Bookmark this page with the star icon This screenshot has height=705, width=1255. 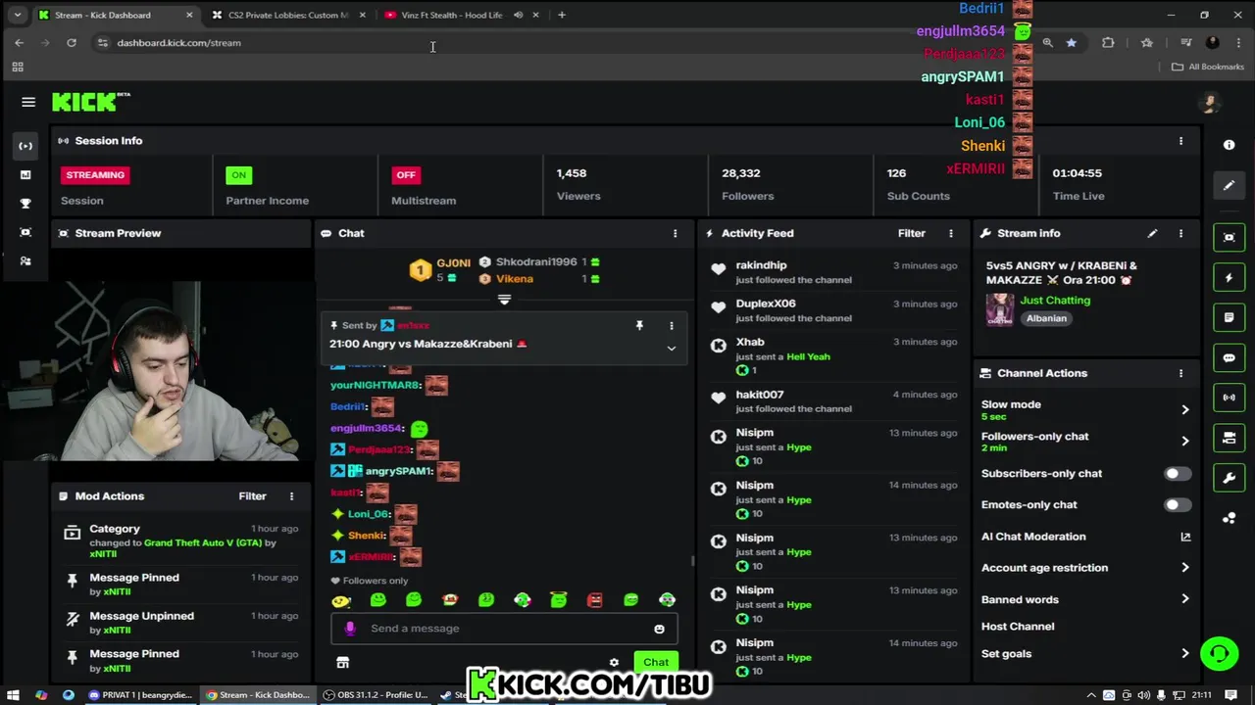pos(1071,43)
